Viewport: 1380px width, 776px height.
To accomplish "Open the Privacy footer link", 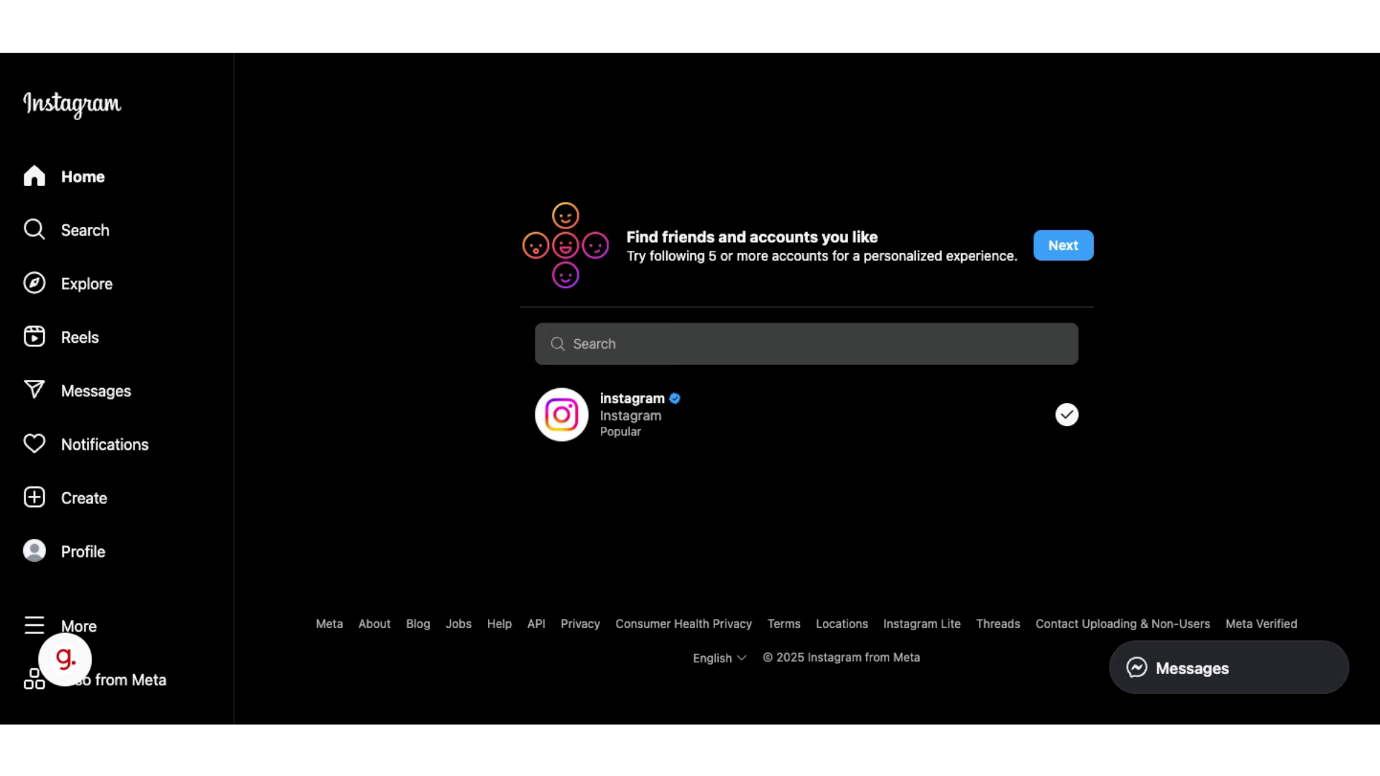I will 580,624.
